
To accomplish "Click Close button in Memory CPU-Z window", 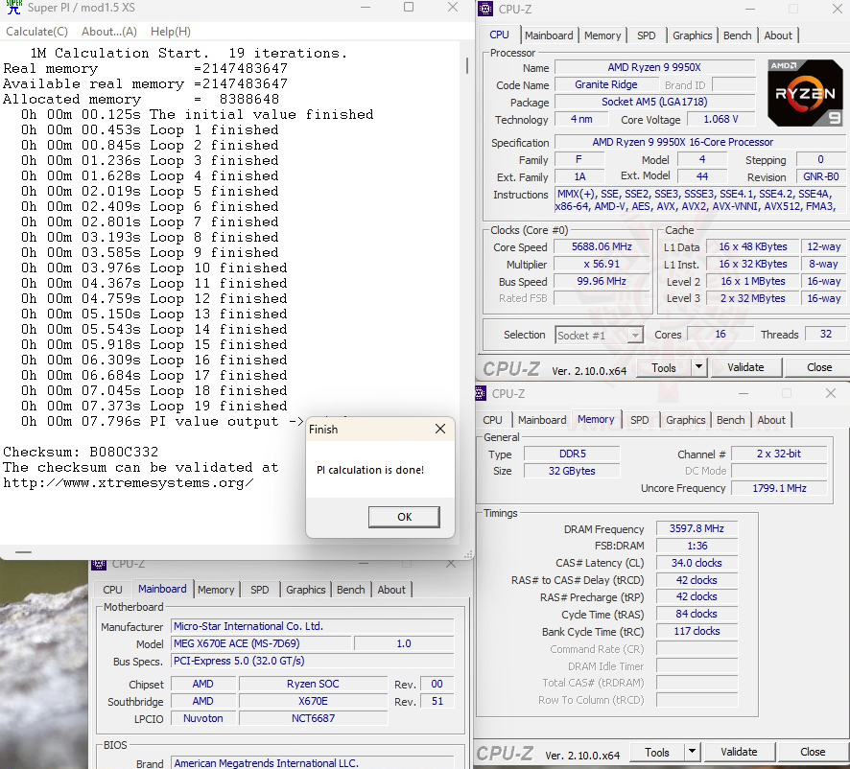I will (812, 752).
